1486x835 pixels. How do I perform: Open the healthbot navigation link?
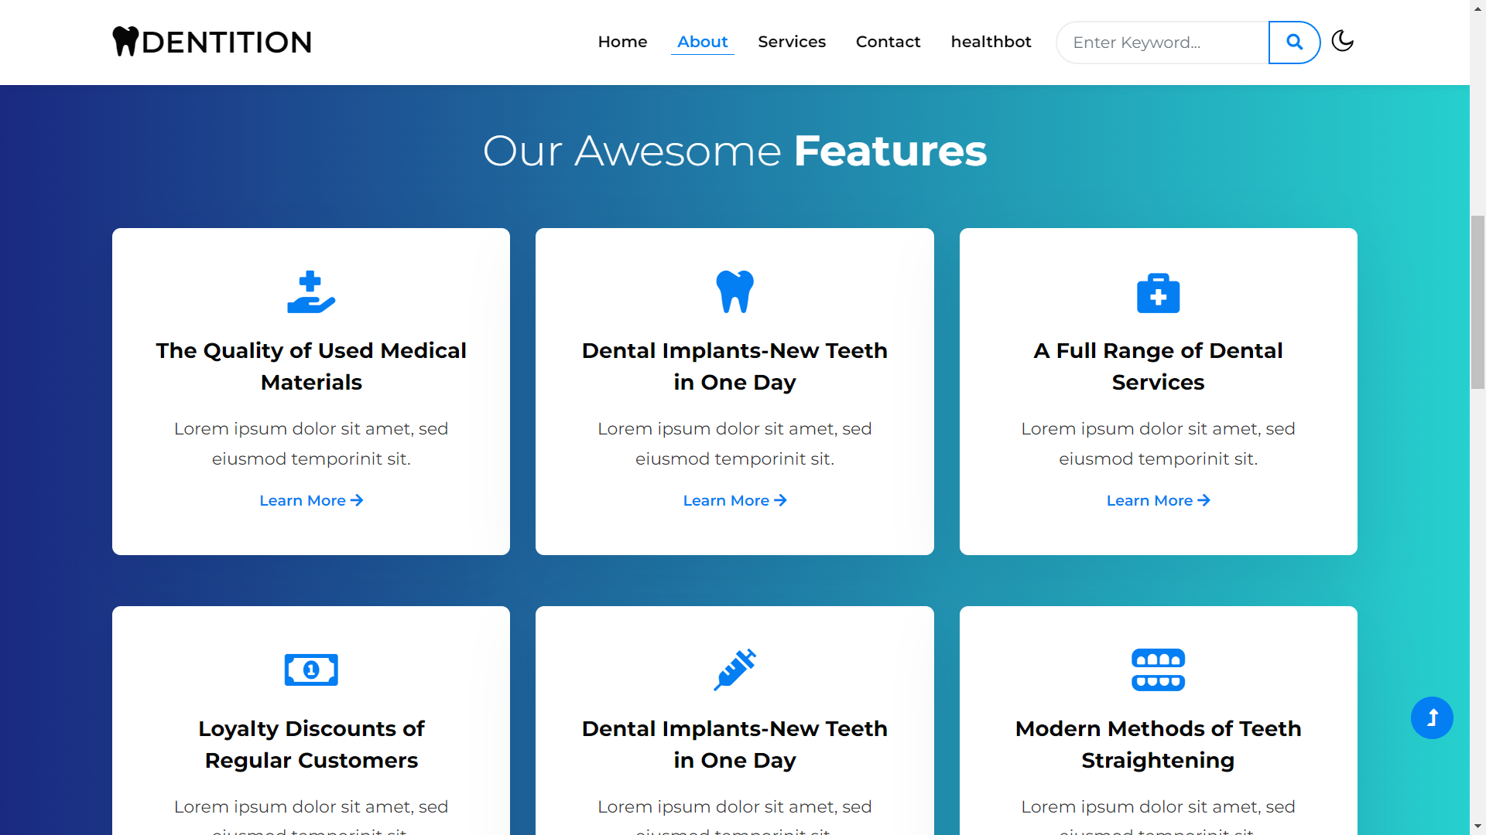[991, 42]
